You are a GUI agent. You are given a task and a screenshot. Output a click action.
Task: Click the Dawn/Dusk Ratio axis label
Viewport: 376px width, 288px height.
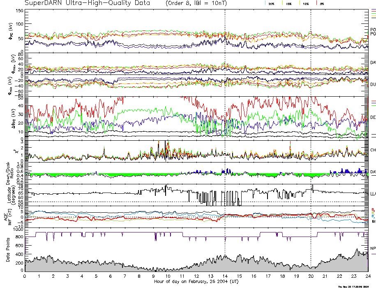pyautogui.click(x=10, y=173)
